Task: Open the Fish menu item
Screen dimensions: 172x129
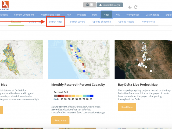Action: pyautogui.click(x=69, y=15)
